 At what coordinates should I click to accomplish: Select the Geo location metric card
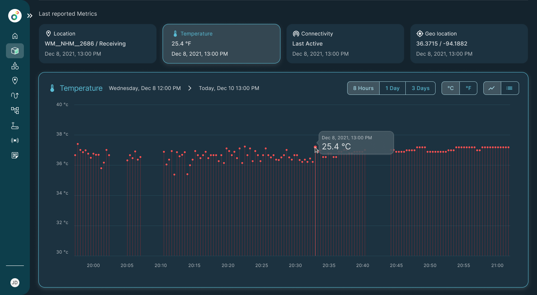coord(469,44)
